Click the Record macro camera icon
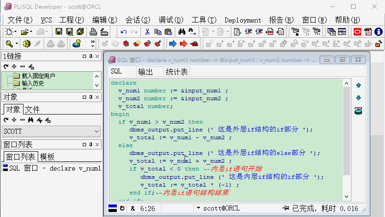385x217 pixels. pyautogui.click(x=295, y=31)
